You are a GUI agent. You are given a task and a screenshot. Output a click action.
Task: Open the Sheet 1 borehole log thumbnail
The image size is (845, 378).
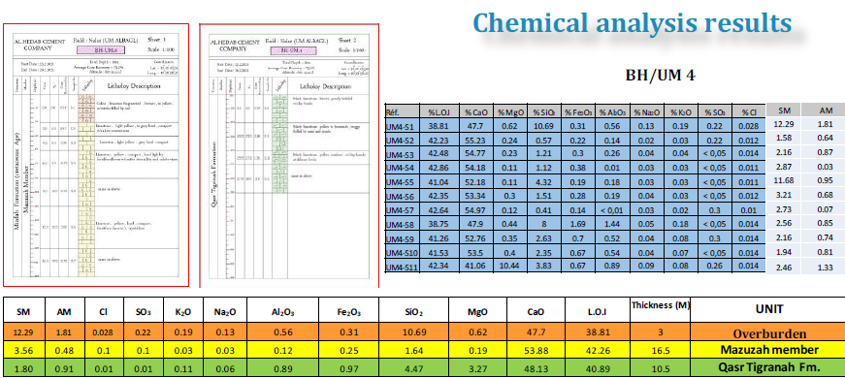coord(96,155)
